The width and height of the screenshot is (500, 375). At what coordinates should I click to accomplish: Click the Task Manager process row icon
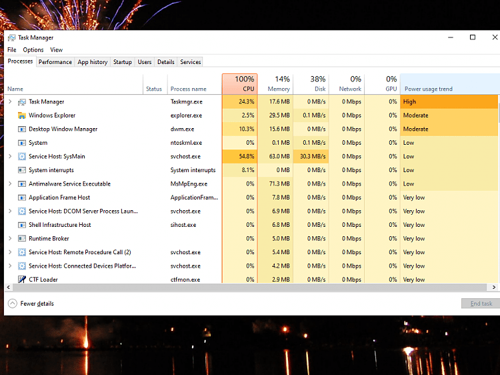coord(22,102)
